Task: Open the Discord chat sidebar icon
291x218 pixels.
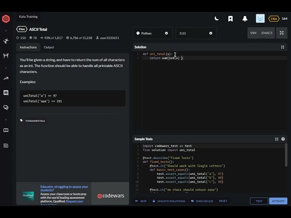Action: coord(6,93)
